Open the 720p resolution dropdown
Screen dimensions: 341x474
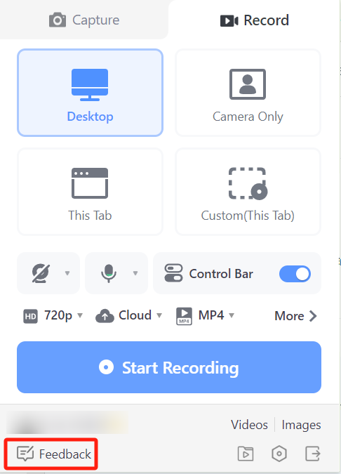pyautogui.click(x=53, y=315)
